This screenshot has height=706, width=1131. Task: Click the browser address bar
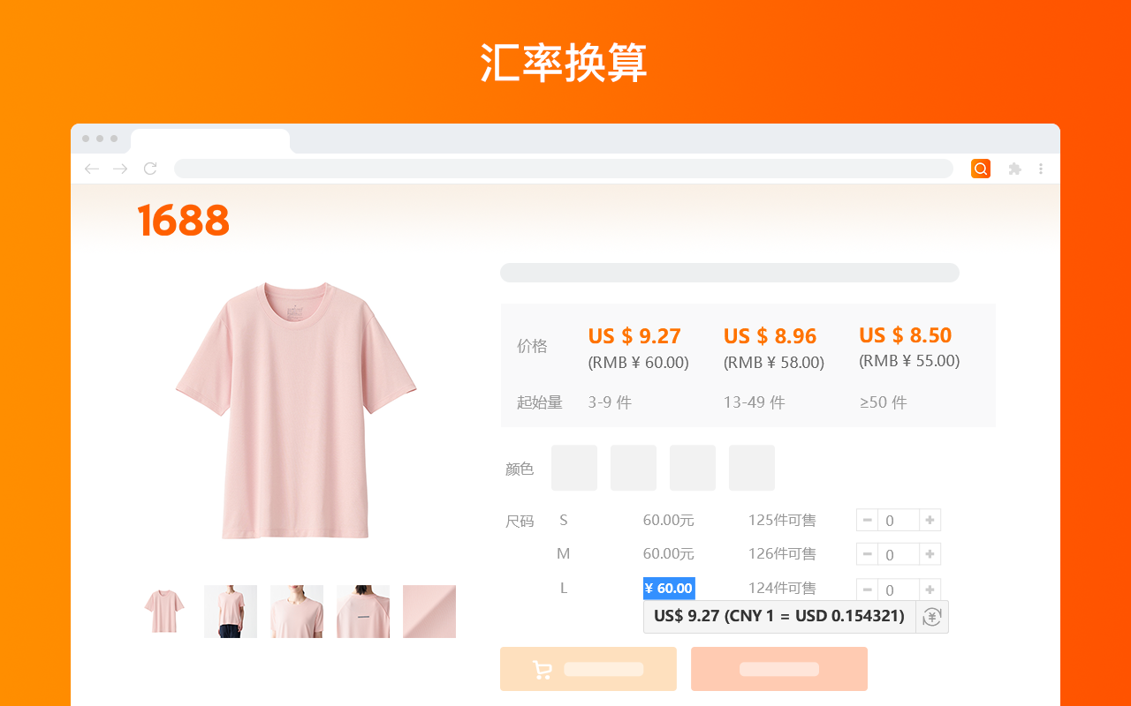click(564, 168)
